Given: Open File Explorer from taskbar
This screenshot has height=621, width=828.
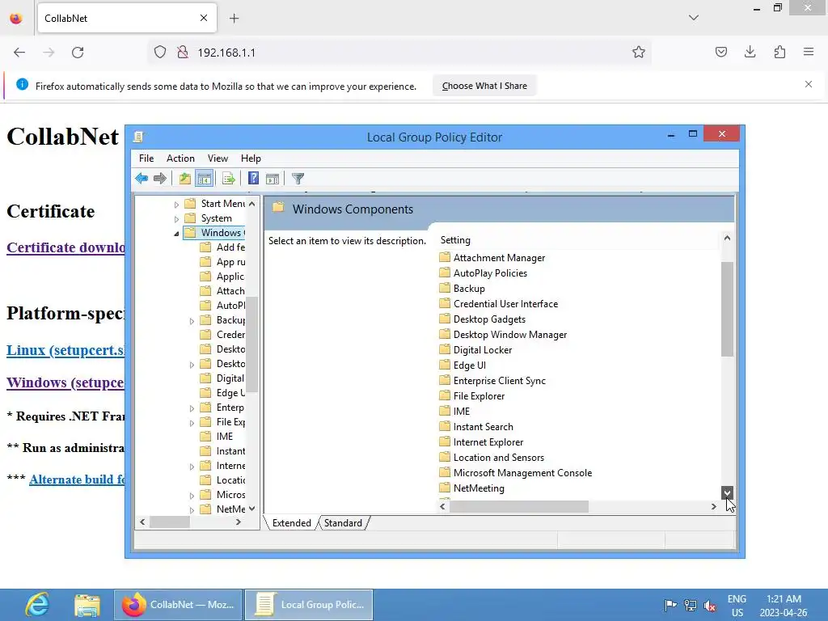Looking at the screenshot, I should (87, 605).
